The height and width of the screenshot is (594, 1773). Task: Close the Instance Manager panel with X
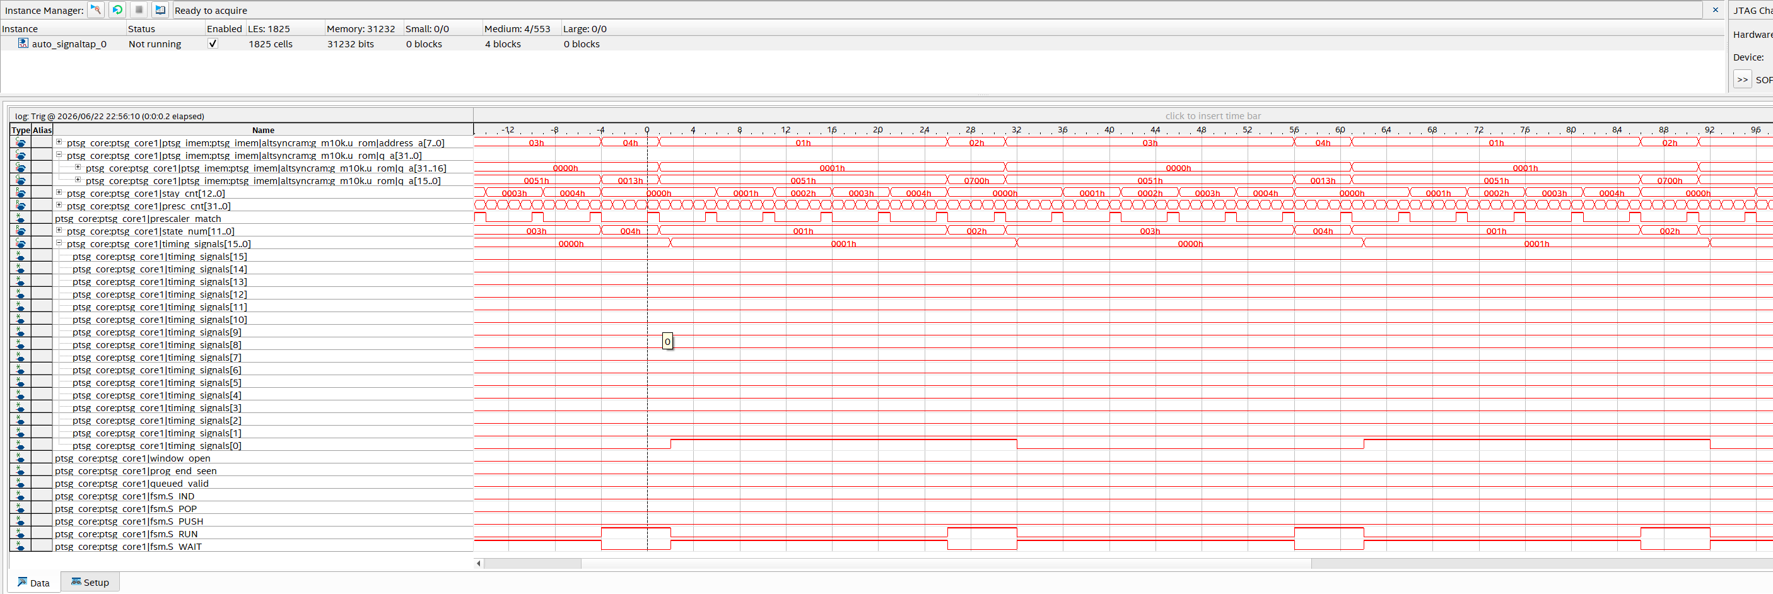point(1715,9)
